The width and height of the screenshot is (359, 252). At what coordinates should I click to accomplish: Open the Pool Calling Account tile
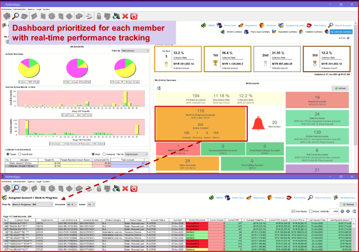click(x=252, y=163)
